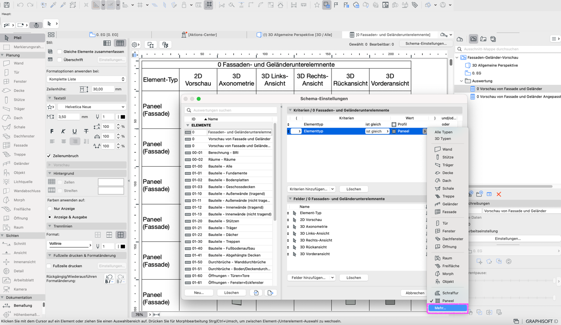561x325 pixels.
Task: Open the Helvetica Neue font dropdown
Action: 91,107
